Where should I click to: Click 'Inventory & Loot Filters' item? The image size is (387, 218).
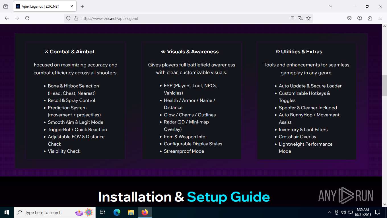(303, 130)
